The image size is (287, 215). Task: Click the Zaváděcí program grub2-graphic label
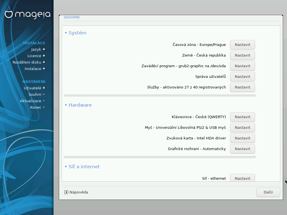(184, 66)
